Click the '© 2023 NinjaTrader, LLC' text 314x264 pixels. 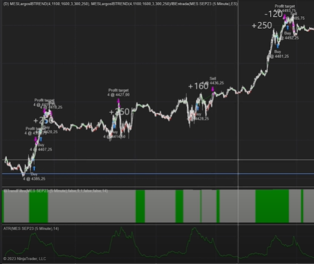25,259
